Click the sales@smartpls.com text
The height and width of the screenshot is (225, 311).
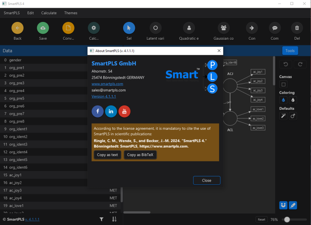tap(109, 90)
